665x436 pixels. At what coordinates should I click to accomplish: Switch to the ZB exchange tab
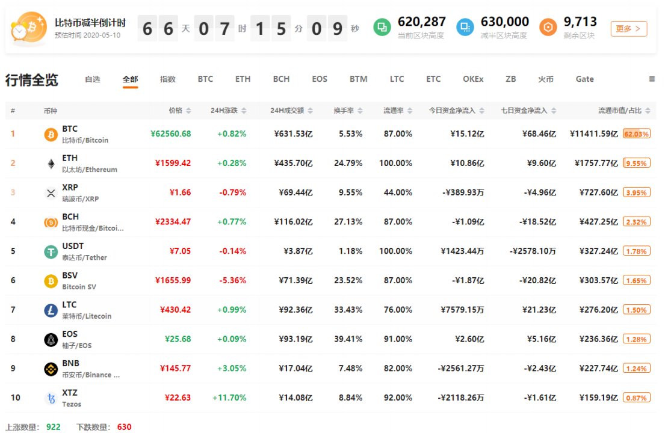pyautogui.click(x=510, y=79)
